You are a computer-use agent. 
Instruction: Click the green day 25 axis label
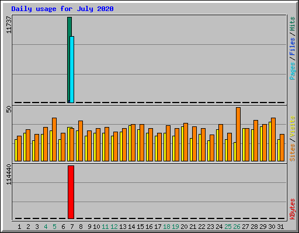click(x=228, y=227)
